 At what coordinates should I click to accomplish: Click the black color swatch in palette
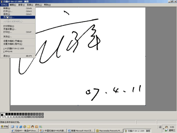[x=7, y=114]
